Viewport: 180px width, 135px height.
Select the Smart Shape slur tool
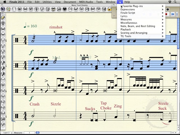(x=70, y=9)
